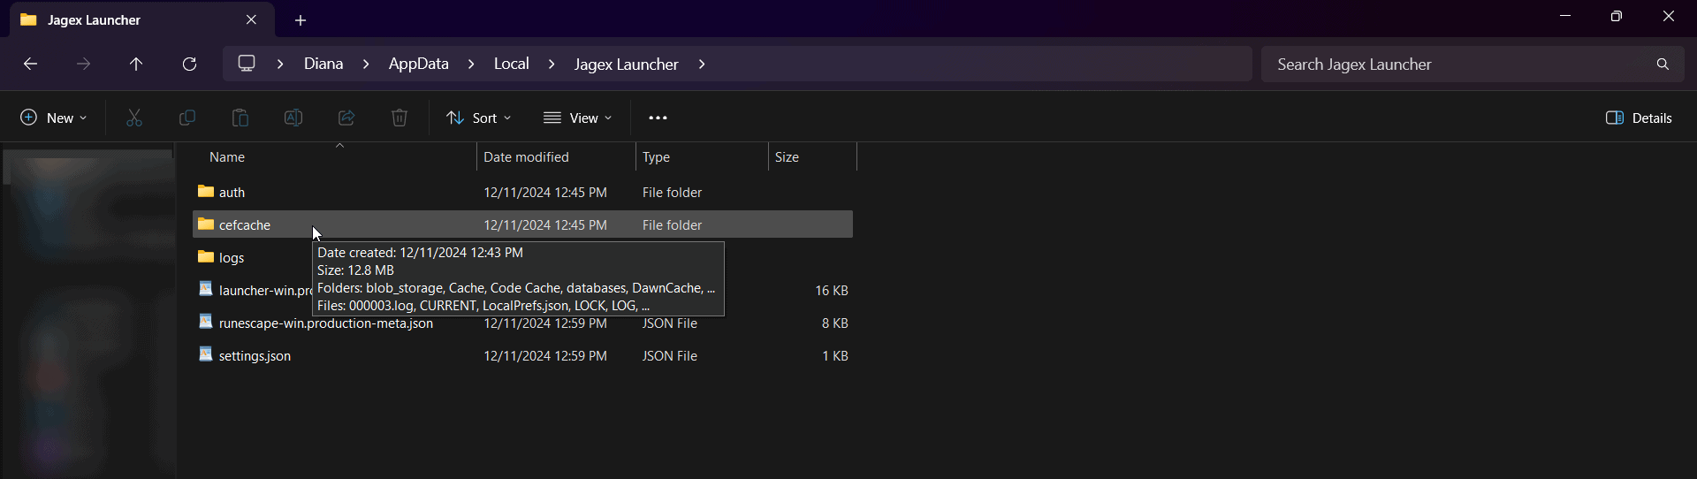1697x479 pixels.
Task: Click the forward navigation arrow
Action: [x=83, y=64]
